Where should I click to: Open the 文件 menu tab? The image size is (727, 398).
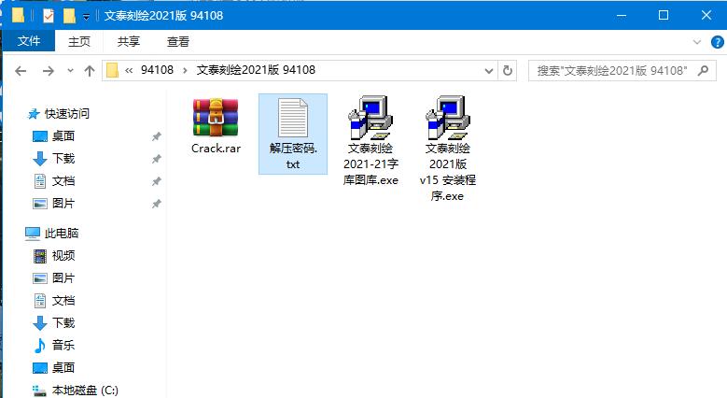click(29, 41)
